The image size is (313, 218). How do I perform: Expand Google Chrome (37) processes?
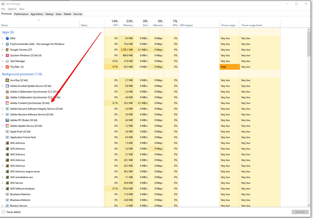tap(3, 50)
